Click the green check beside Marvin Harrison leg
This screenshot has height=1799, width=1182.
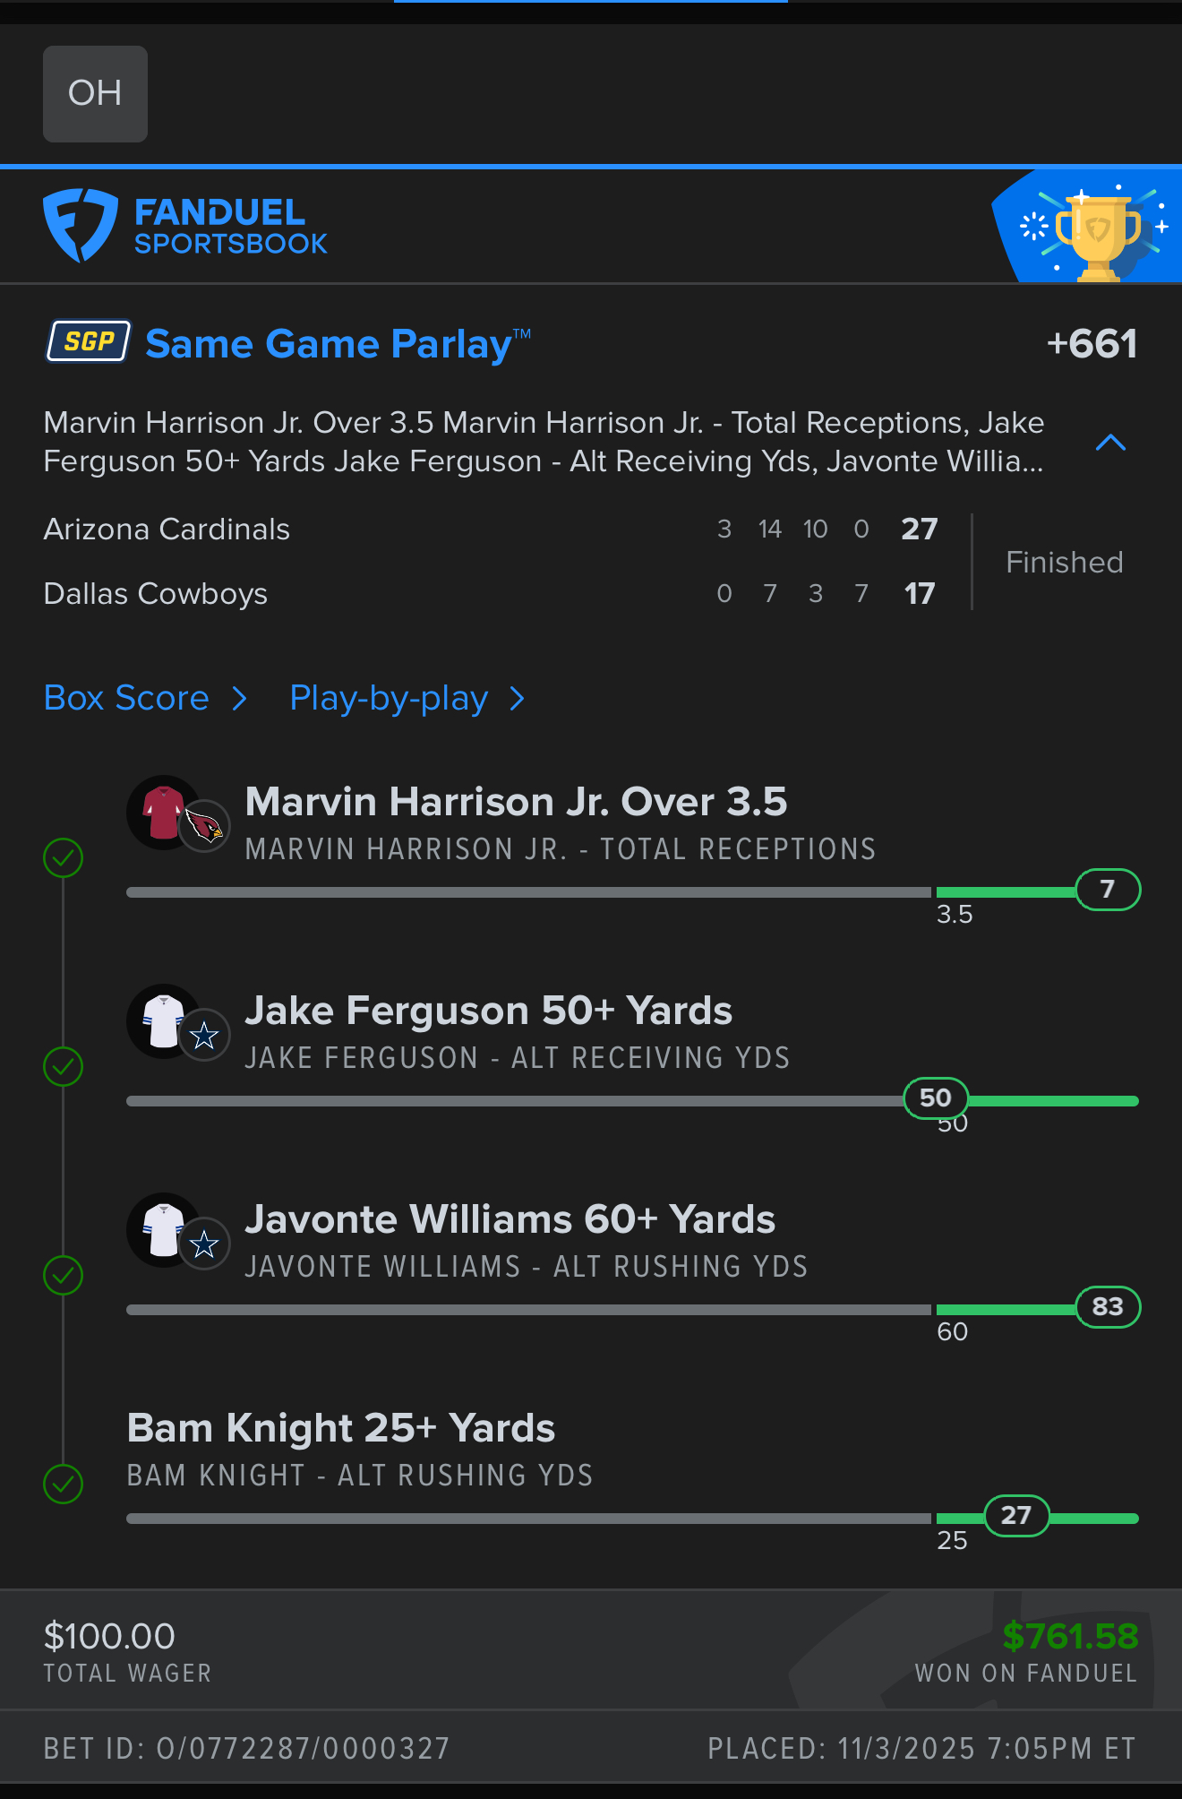(x=64, y=858)
